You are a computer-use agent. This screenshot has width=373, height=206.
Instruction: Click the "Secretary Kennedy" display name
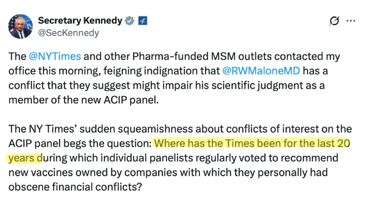80,21
